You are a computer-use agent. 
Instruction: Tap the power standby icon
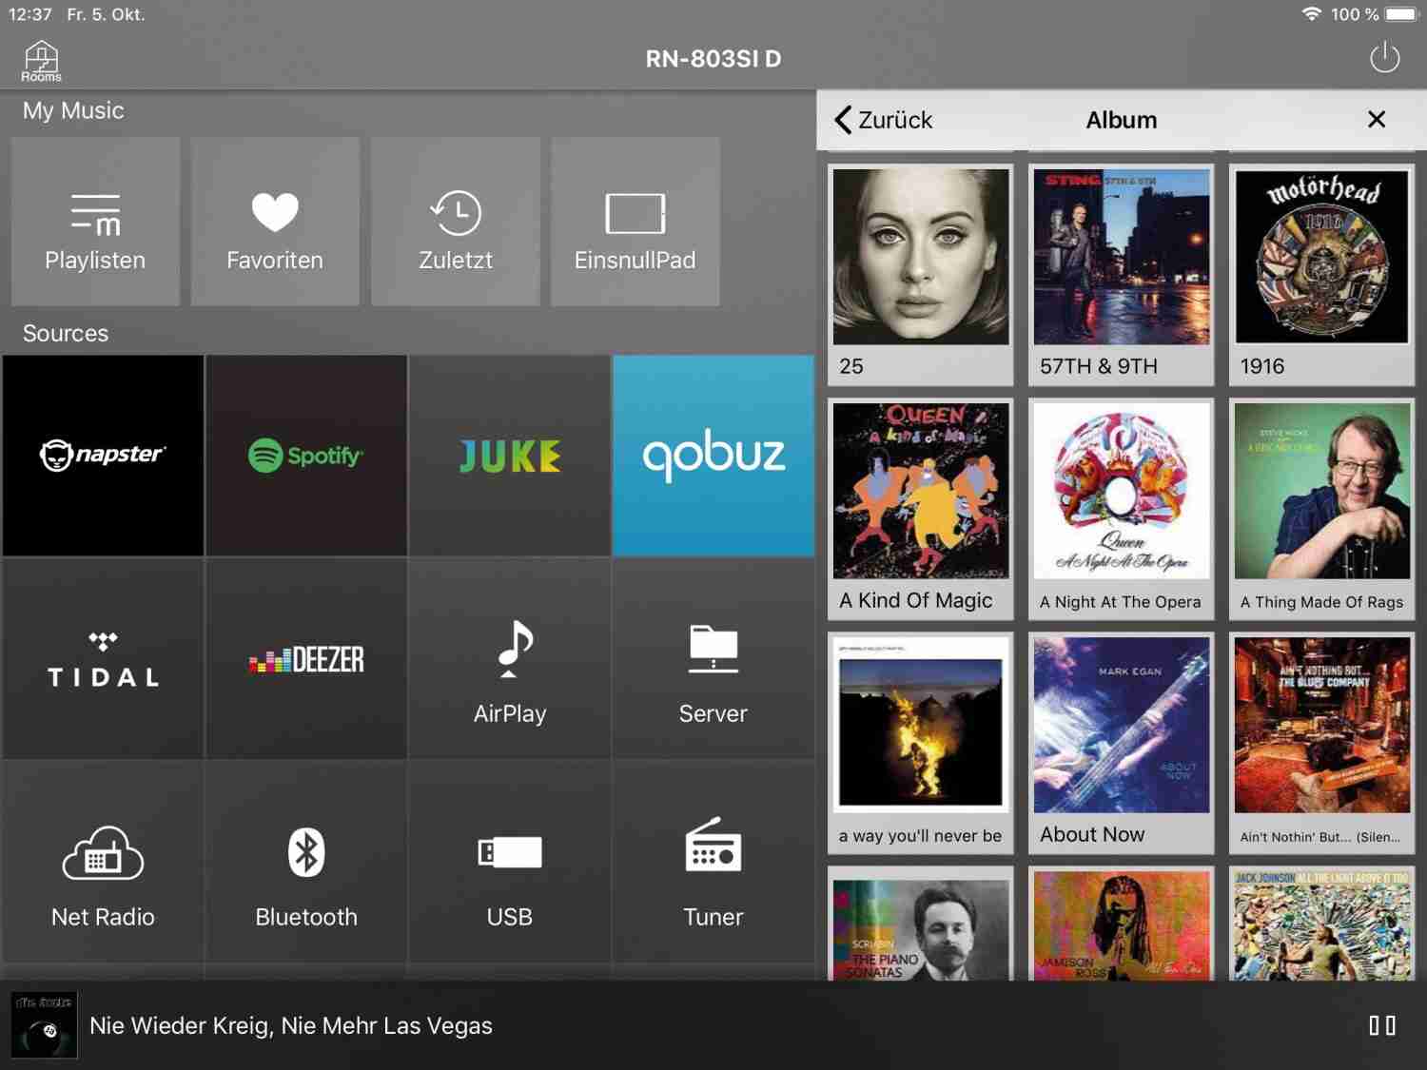1384,57
